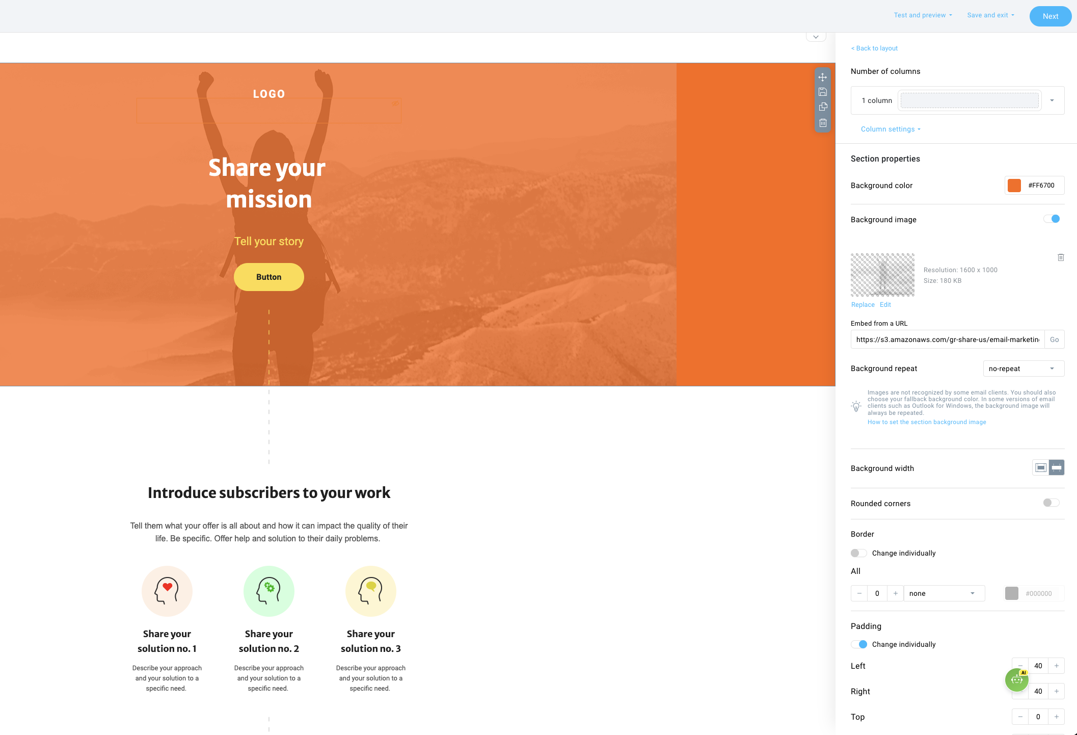
Task: Select the move section handle
Action: (x=822, y=77)
